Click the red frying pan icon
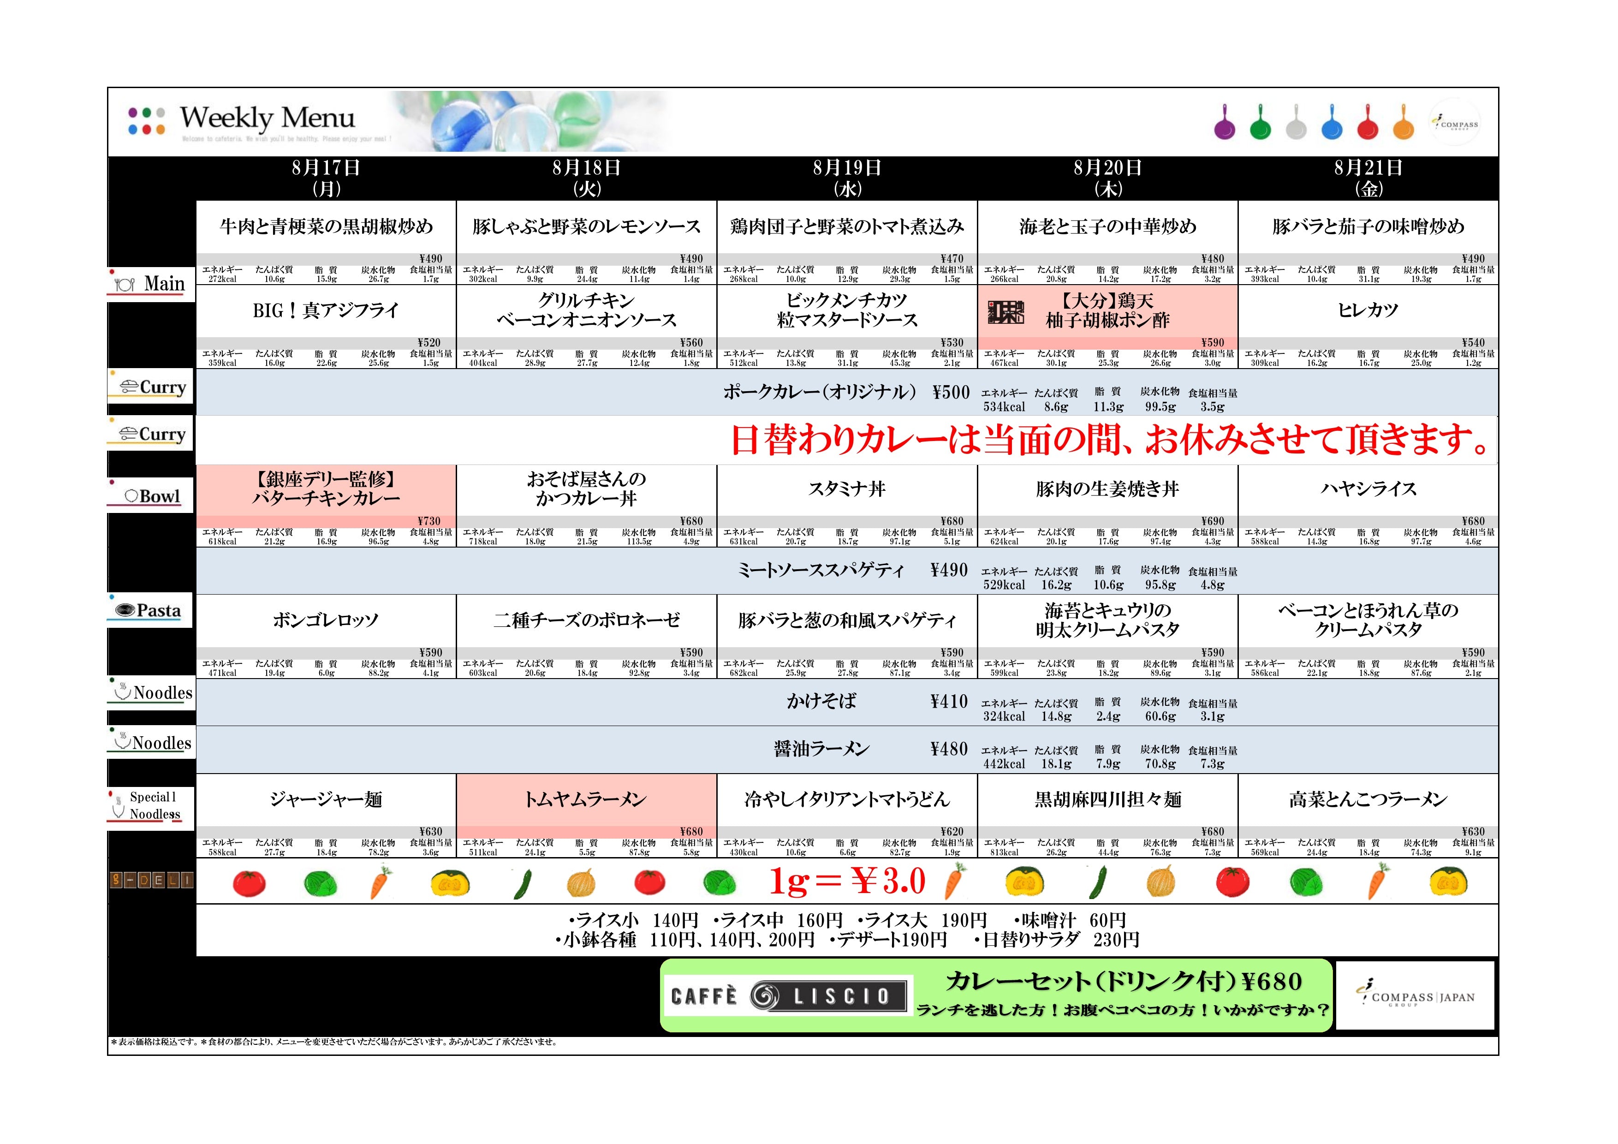1618x1144 pixels. click(1367, 122)
